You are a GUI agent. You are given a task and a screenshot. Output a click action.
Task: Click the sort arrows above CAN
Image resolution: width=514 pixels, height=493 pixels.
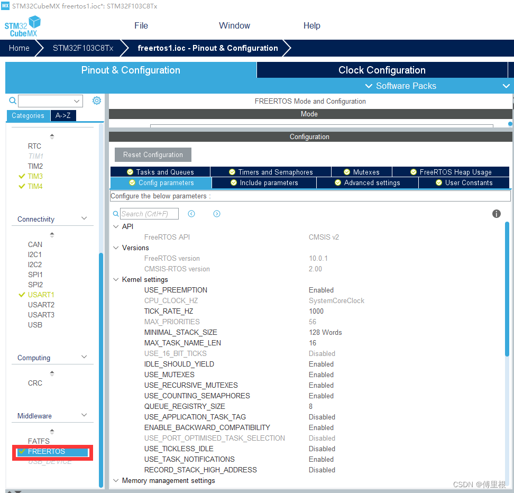52,234
